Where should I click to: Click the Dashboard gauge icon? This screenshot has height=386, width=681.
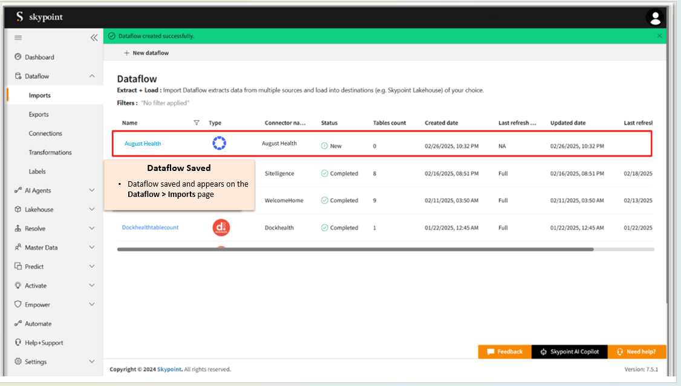click(18, 57)
